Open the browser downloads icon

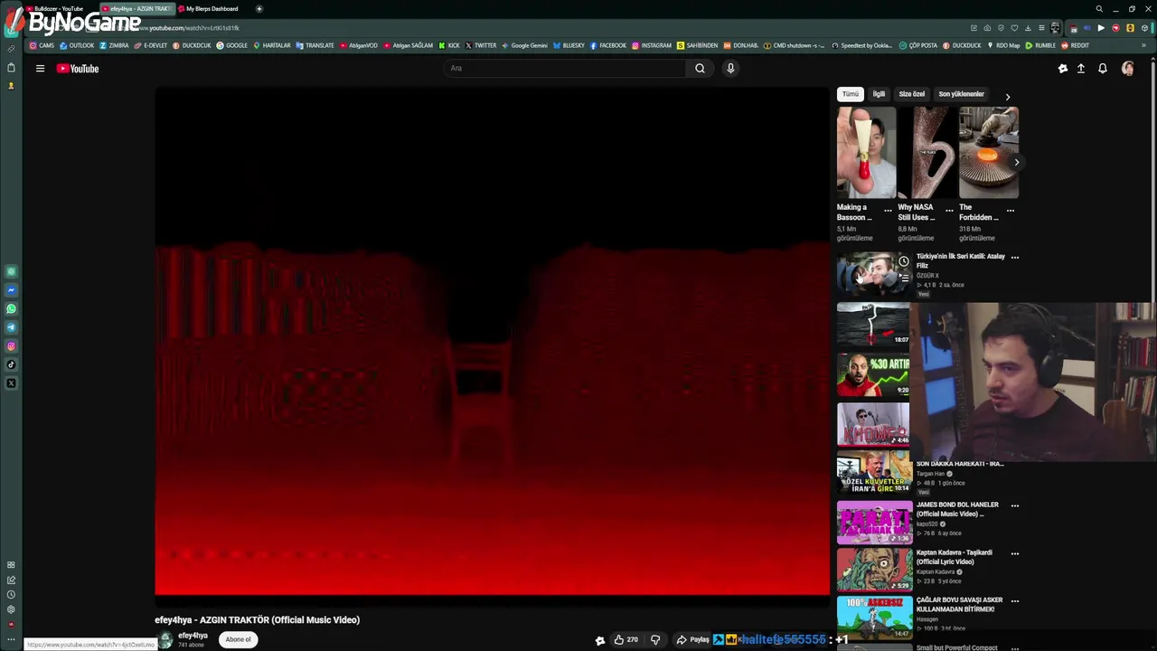pos(1028,28)
